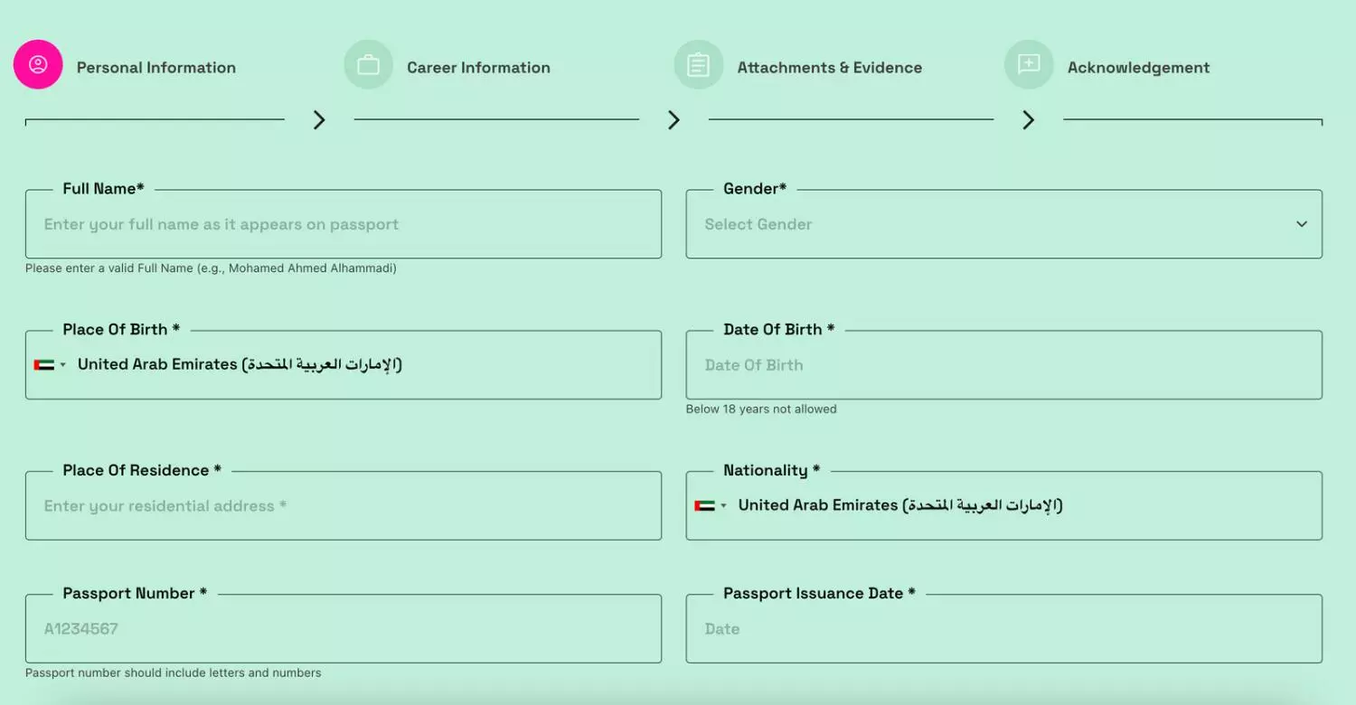Screen dimensions: 1356x705
Task: Focus the Passport Number input
Action: coord(344,630)
